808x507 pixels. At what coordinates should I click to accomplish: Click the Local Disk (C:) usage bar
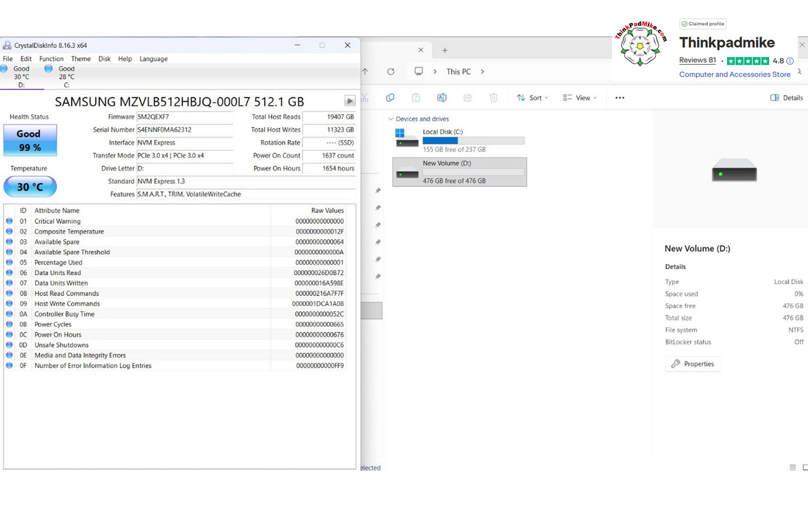[x=474, y=141]
